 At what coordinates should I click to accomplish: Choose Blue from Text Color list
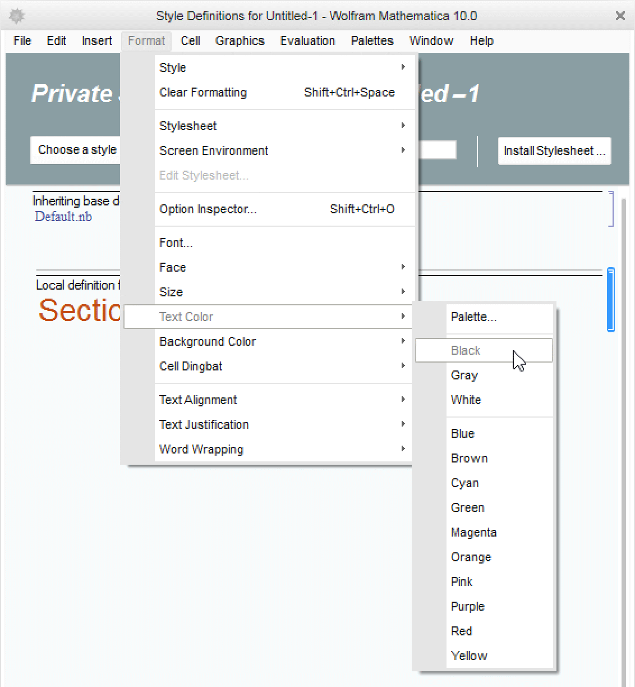tap(463, 433)
